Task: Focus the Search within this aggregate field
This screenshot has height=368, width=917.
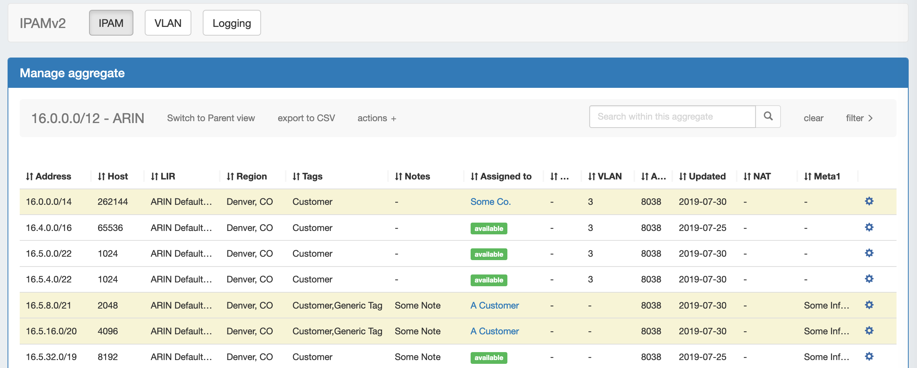Action: (672, 117)
